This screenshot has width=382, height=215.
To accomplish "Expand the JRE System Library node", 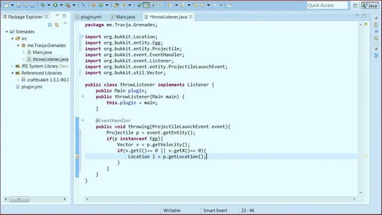I will 12,66.
